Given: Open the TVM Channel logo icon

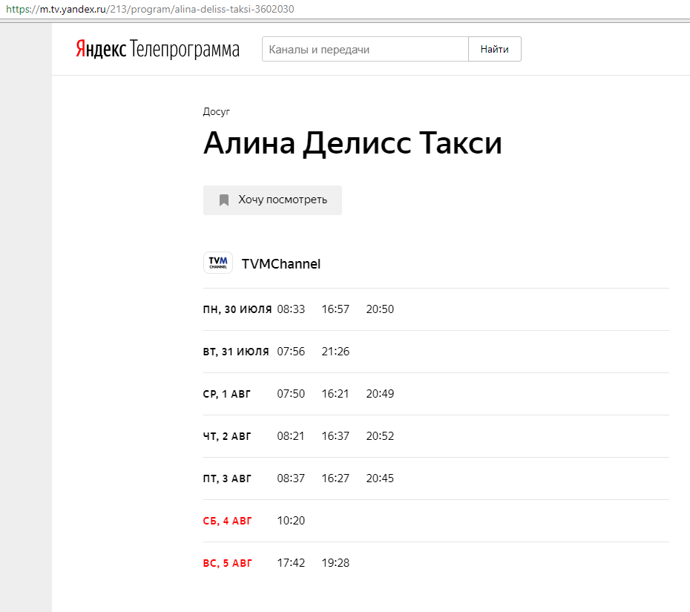Looking at the screenshot, I should 218,263.
